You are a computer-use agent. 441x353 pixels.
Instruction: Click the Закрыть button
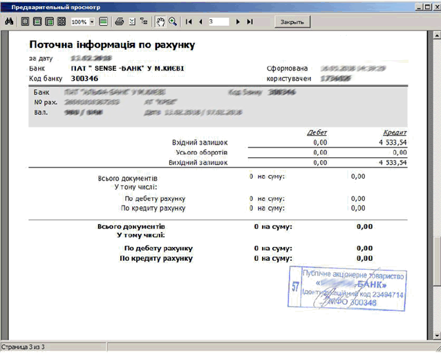[292, 22]
